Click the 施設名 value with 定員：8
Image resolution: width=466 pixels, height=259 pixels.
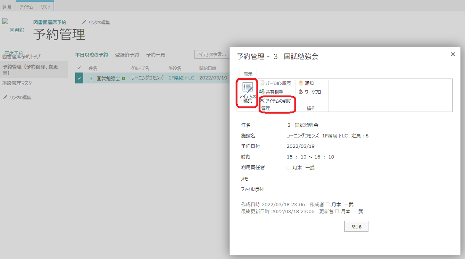click(x=328, y=136)
